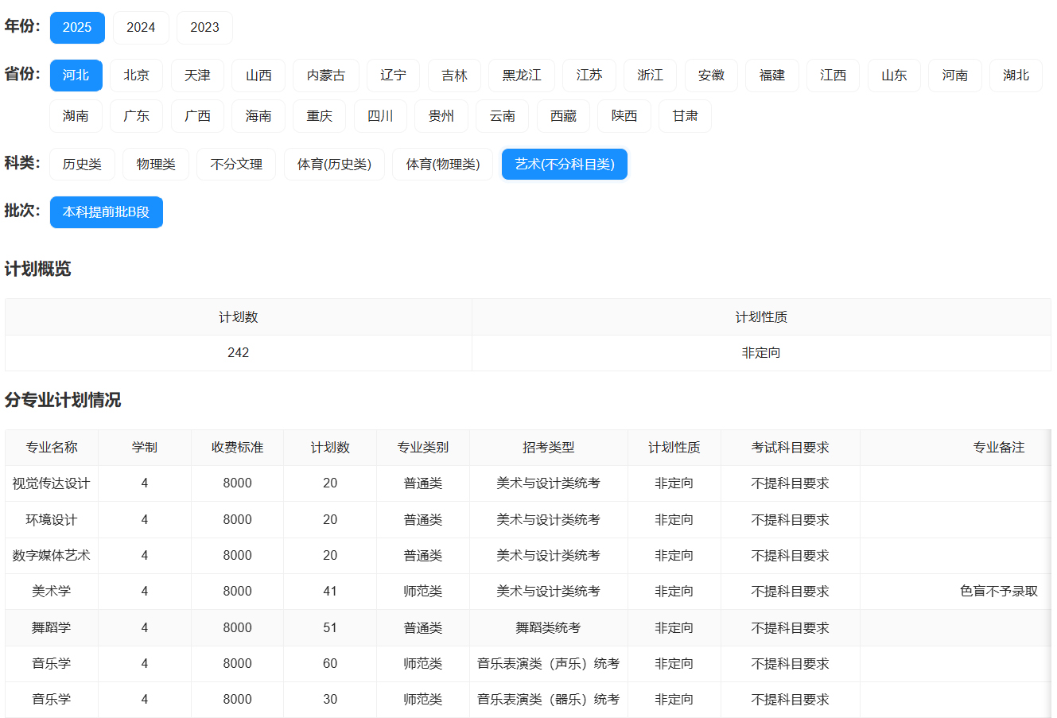Select 河北 province
This screenshot has width=1057, height=718.
[x=76, y=76]
